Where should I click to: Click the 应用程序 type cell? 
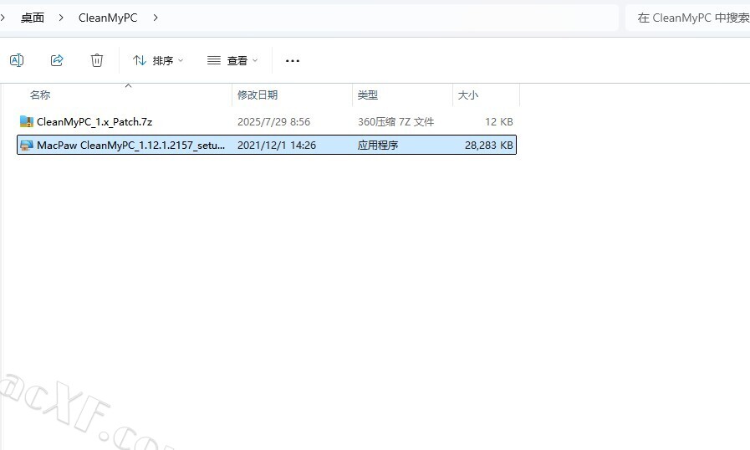[x=377, y=145]
